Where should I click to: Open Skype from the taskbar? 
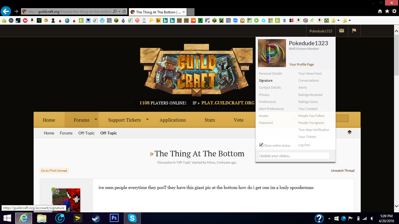[x=132, y=218]
